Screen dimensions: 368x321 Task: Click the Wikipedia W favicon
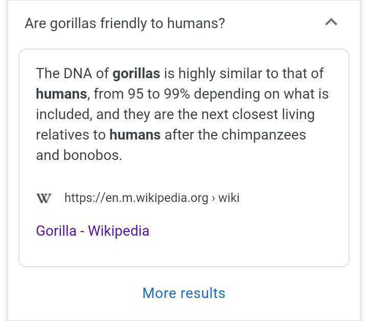(44, 198)
